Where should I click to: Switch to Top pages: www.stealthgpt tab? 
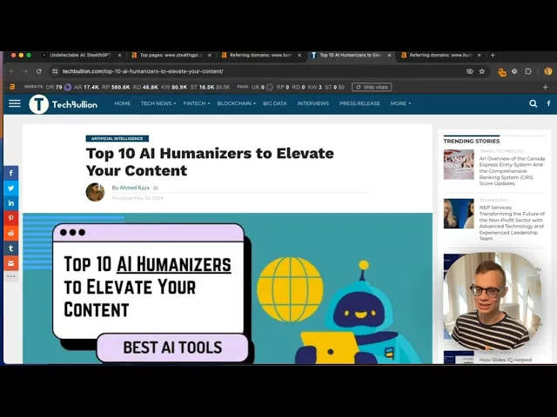pos(171,55)
